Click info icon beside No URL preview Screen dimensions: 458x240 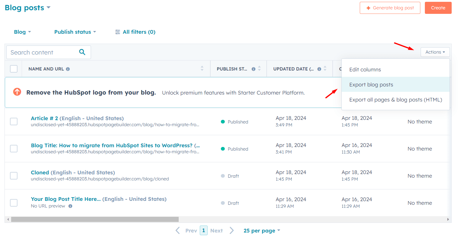tap(70, 206)
